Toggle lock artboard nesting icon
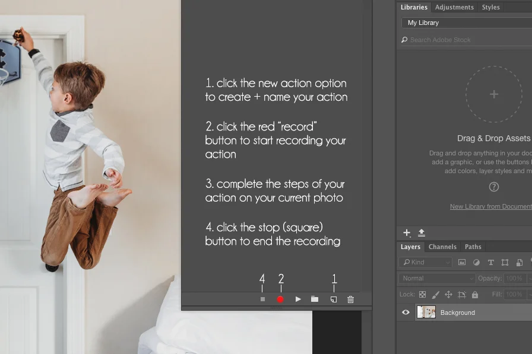This screenshot has width=532, height=354. [x=462, y=294]
